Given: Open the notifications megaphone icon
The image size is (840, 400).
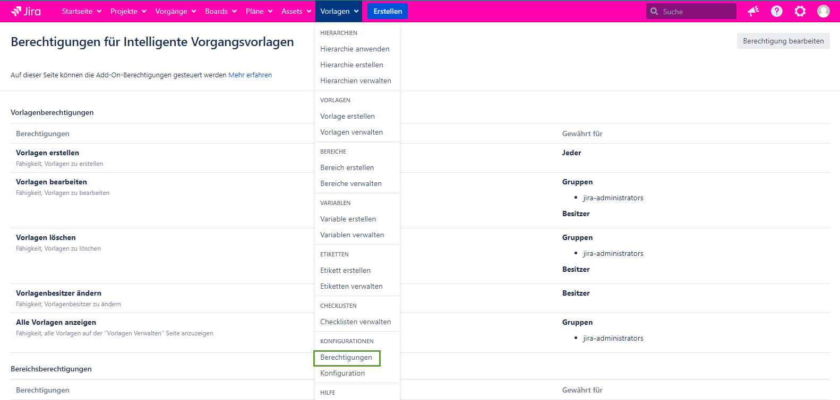Looking at the screenshot, I should click(x=753, y=11).
